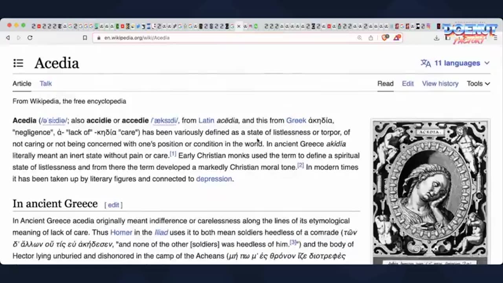Open the Wikipedia sidebar hamburger menu
Screen dimensions: 503x283
(18, 63)
